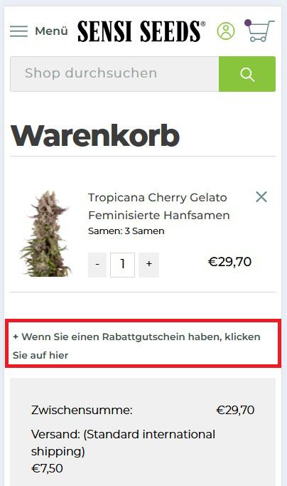Decrease quantity with the minus button

(97, 265)
